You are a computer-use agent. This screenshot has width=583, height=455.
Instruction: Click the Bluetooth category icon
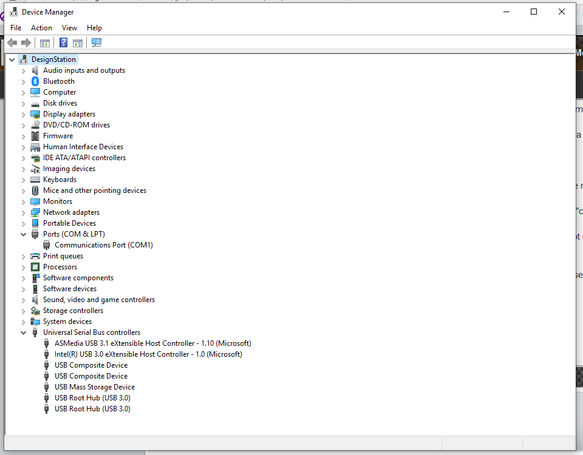[35, 81]
